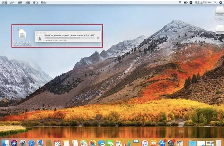
Task: Open the 捕捉 menu
Action: [x=28, y=3]
